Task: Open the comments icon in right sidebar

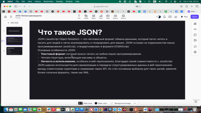Action: click(x=195, y=35)
